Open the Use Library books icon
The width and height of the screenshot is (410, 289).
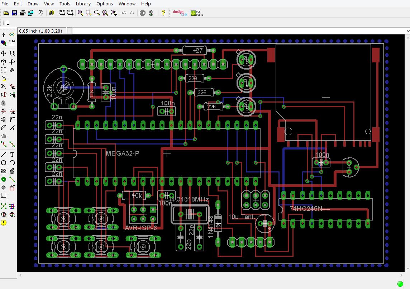[52, 13]
